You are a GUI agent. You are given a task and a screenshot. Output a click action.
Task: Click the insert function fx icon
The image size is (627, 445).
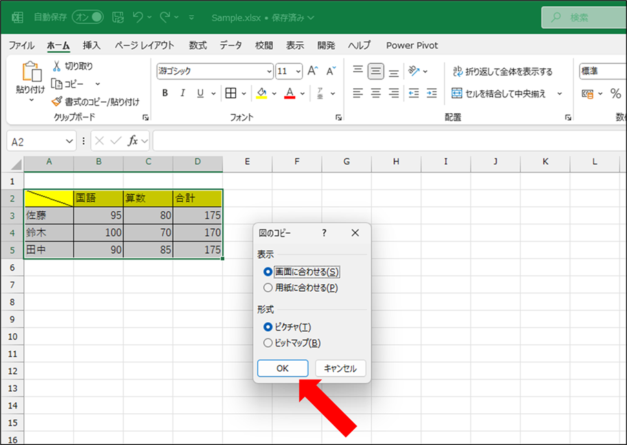[134, 141]
